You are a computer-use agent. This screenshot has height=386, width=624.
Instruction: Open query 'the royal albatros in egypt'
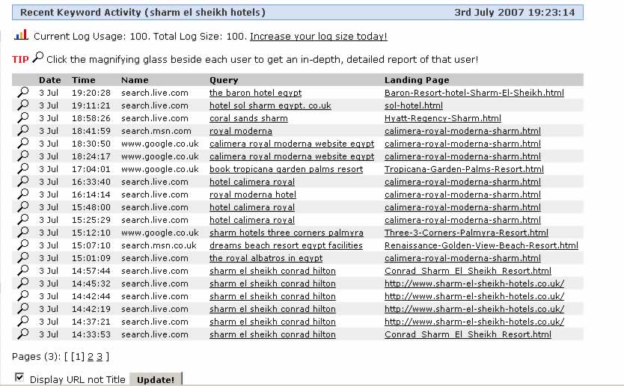[266, 258]
